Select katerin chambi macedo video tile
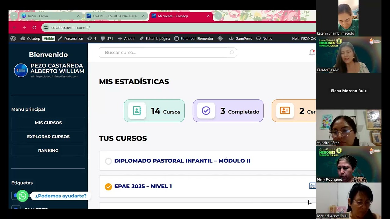 349,18
